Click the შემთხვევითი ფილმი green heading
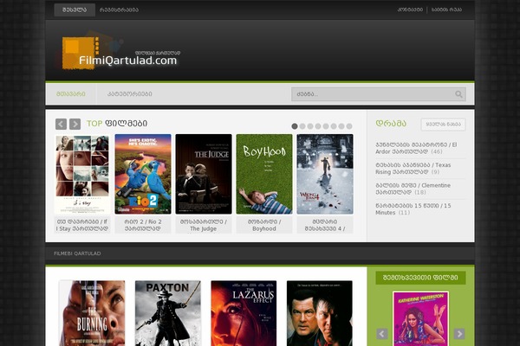 coord(420,278)
